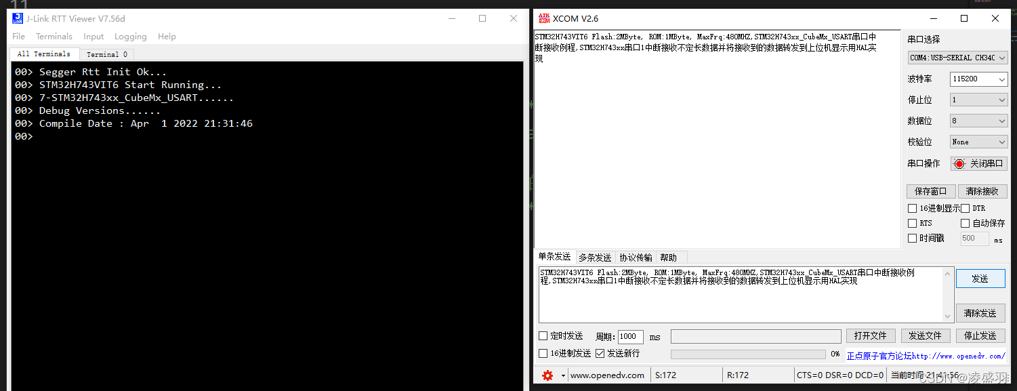Viewport: 1017px width, 391px height.
Task: Open the 停止位 stop bits dropdown
Action: coord(978,100)
